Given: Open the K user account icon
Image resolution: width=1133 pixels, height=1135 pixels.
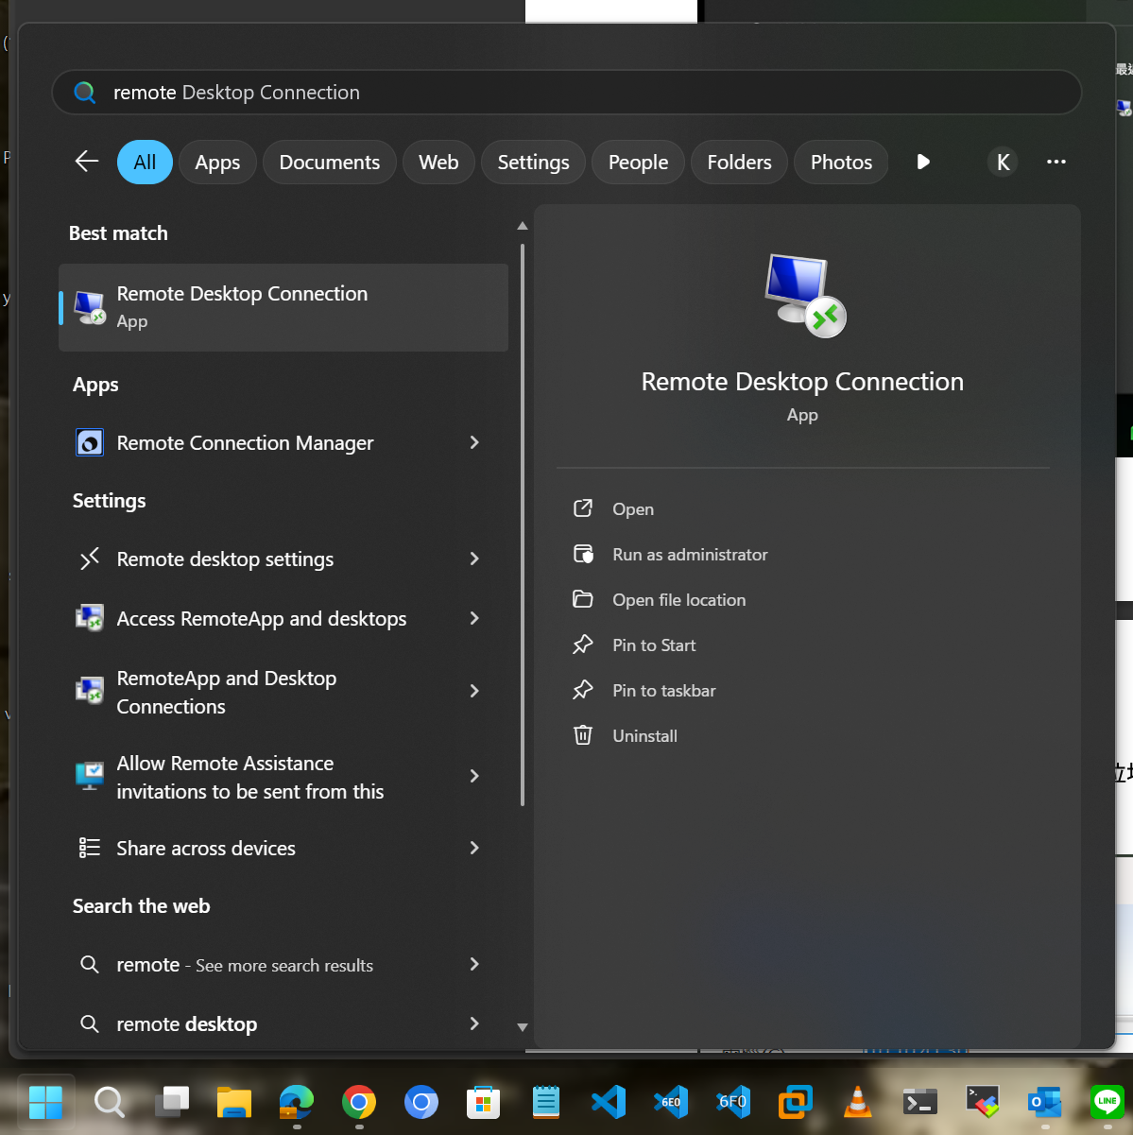Looking at the screenshot, I should pos(1003,163).
